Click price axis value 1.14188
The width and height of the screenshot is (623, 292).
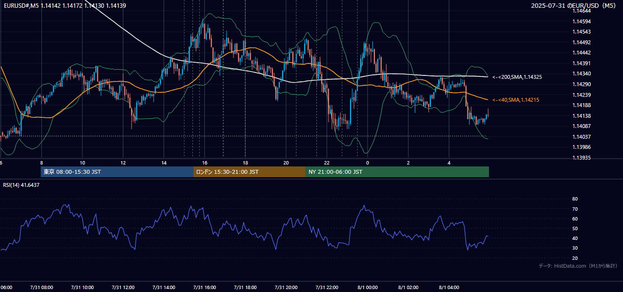tap(581, 105)
